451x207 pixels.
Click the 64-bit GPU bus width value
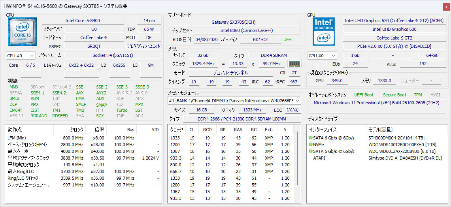pos(432,55)
